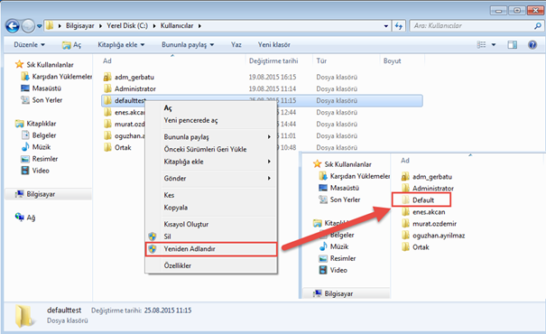Choose Kopyala in the context menu
The width and height of the screenshot is (546, 334).
(211, 208)
